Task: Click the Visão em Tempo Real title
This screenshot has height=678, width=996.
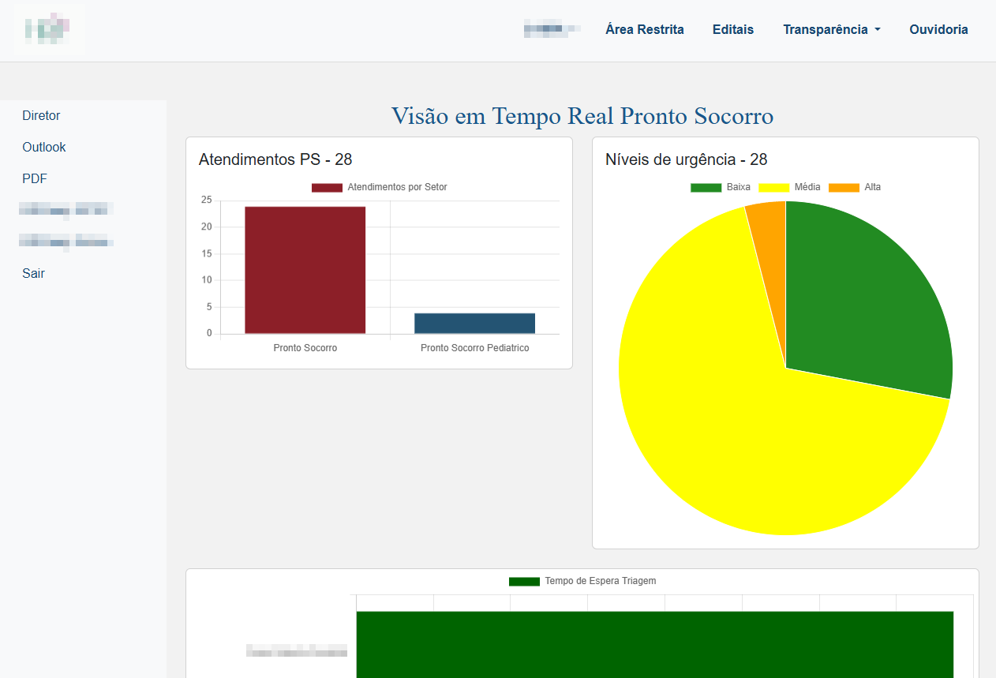Action: coord(582,116)
